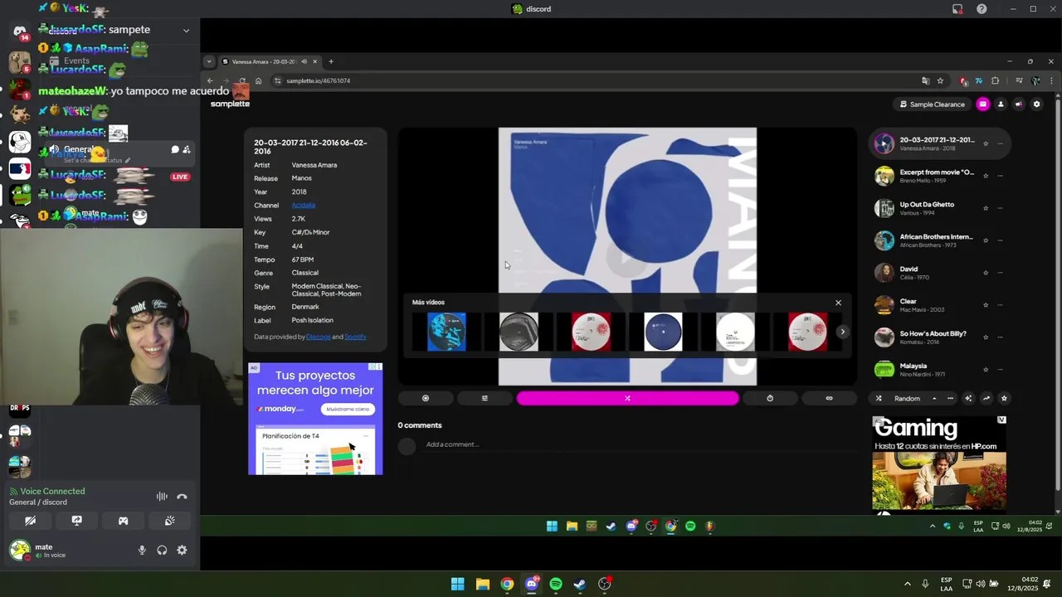The image size is (1062, 597).
Task: Close the Más videos overlay
Action: (x=838, y=303)
